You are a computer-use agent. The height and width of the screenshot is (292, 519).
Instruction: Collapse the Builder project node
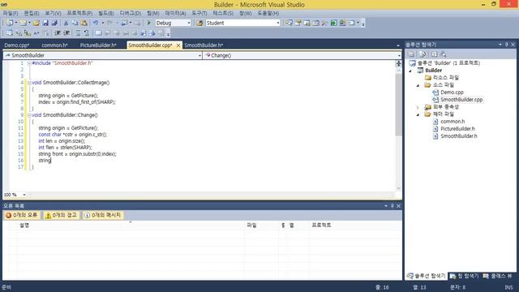(411, 71)
